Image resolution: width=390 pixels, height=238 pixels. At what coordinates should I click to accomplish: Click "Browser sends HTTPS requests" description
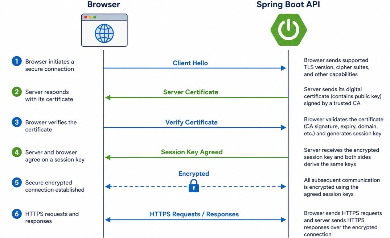[x=343, y=224]
